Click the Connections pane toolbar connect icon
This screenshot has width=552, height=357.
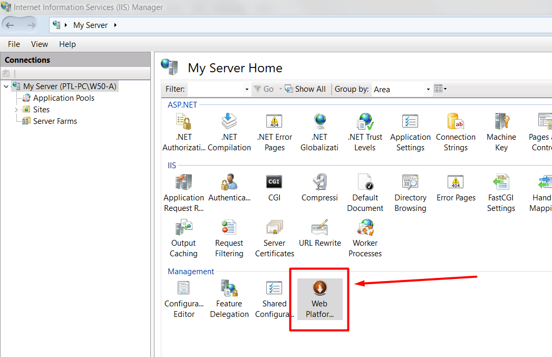click(6, 73)
